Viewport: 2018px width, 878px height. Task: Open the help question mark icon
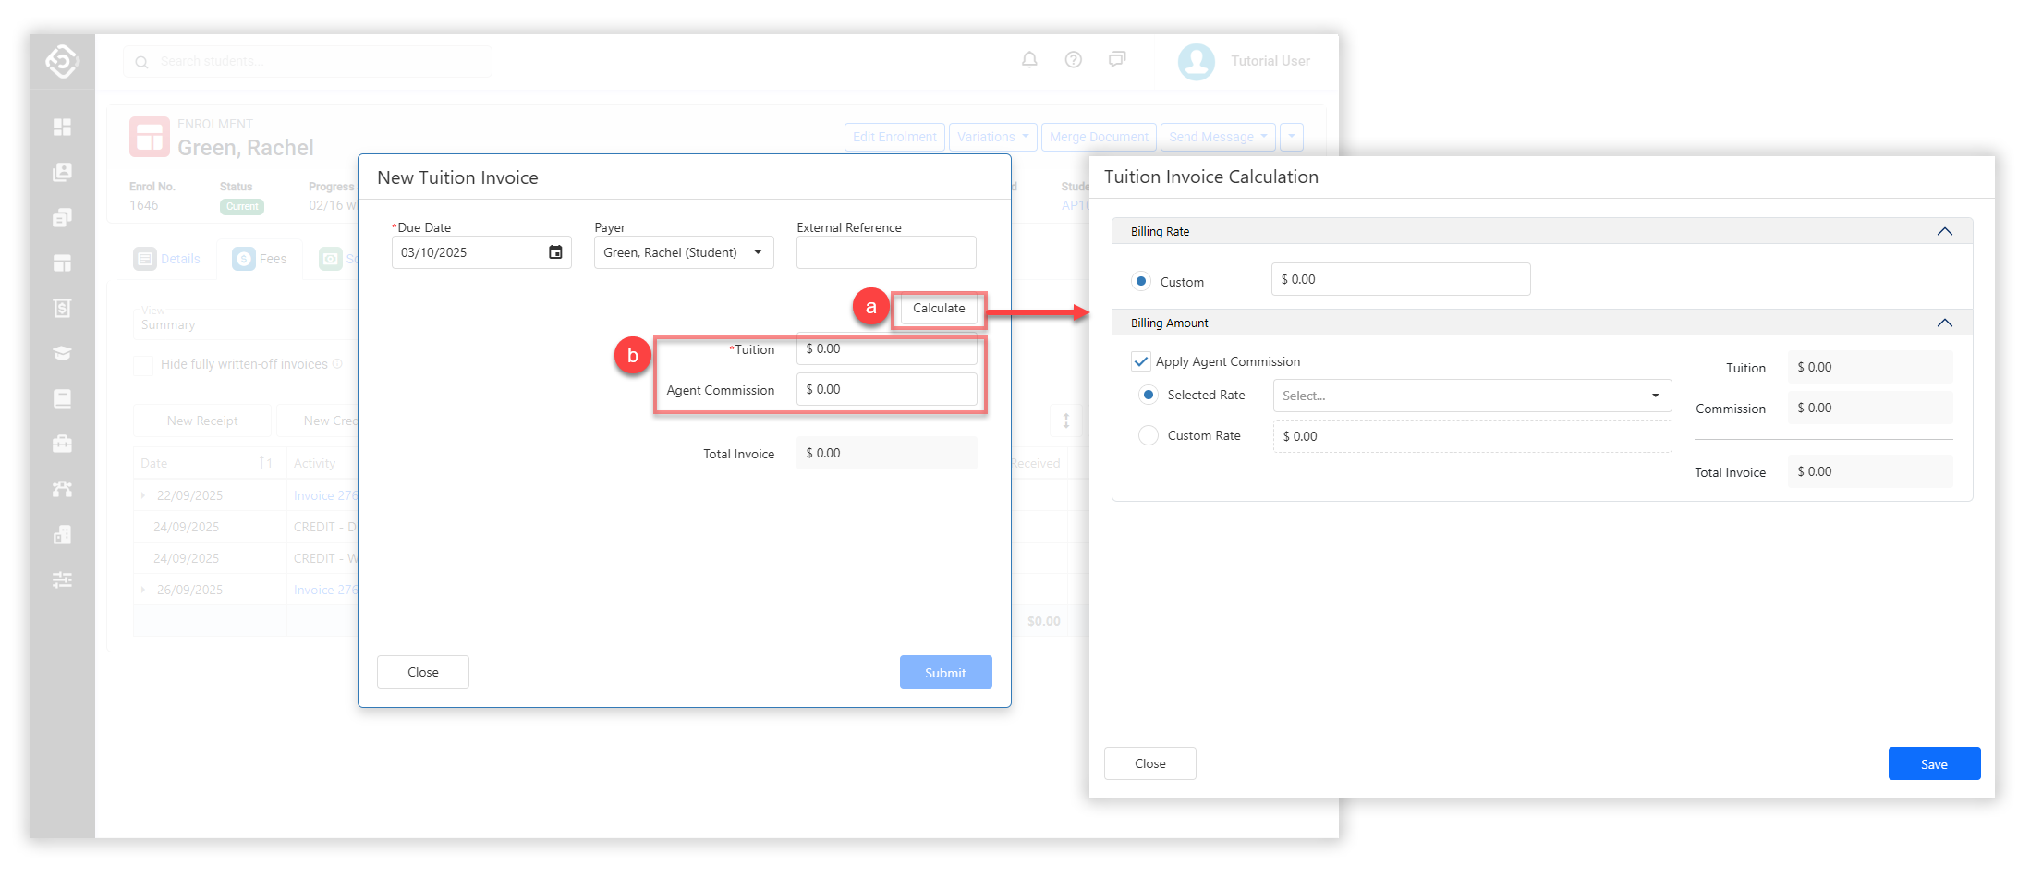tap(1073, 60)
